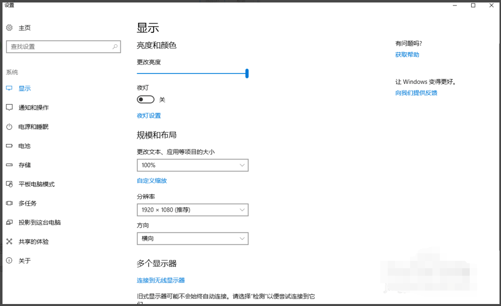Viewport: 501px width, 306px height.
Task: Open the 分辨率 resolution dropdown
Action: tap(192, 210)
